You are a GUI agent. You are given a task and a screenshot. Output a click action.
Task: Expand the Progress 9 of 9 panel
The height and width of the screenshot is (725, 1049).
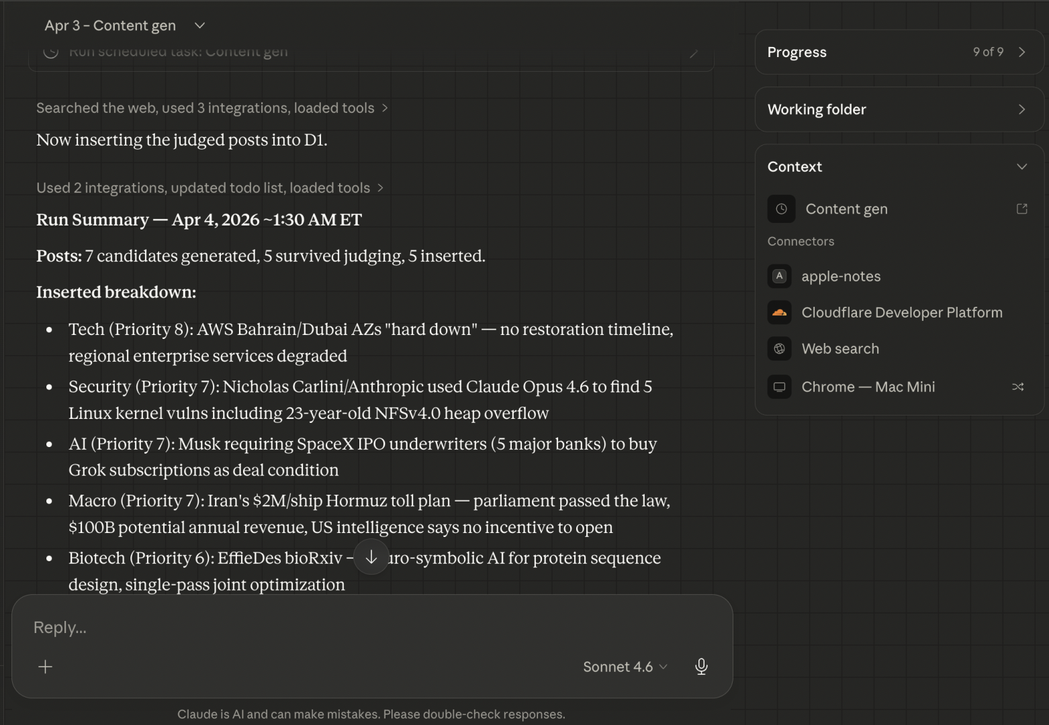click(899, 52)
